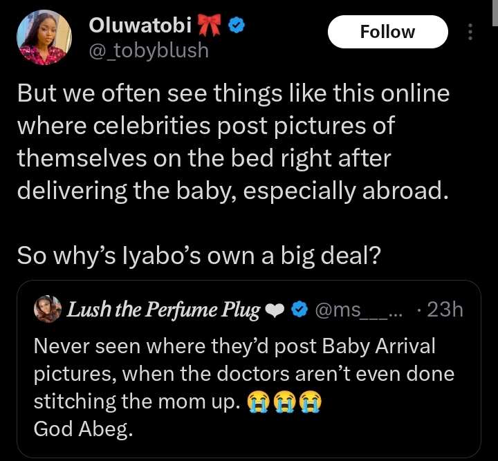
Task: Open Lush the Perfume Plug's avatar
Action: coord(47,310)
